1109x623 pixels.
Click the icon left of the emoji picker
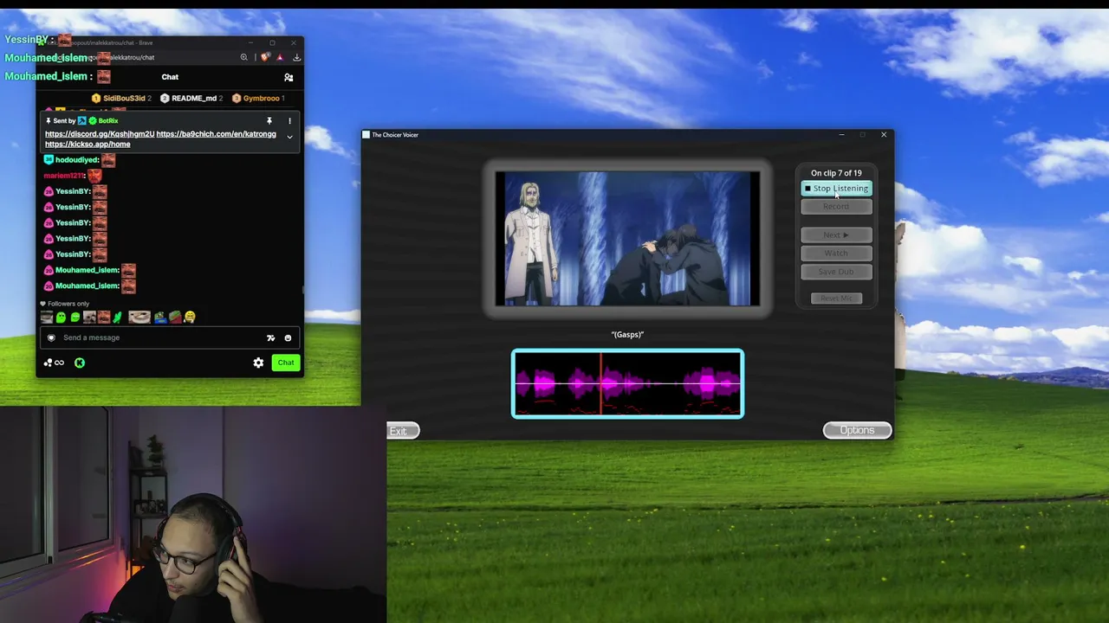click(x=270, y=338)
